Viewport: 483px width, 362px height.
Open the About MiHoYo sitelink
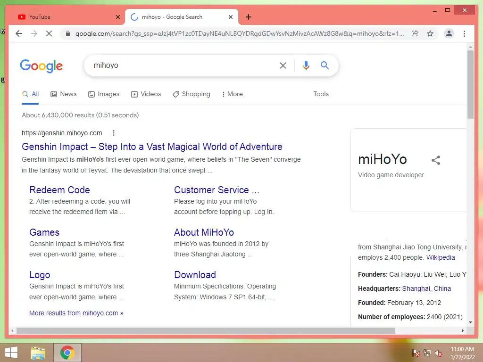pos(204,232)
